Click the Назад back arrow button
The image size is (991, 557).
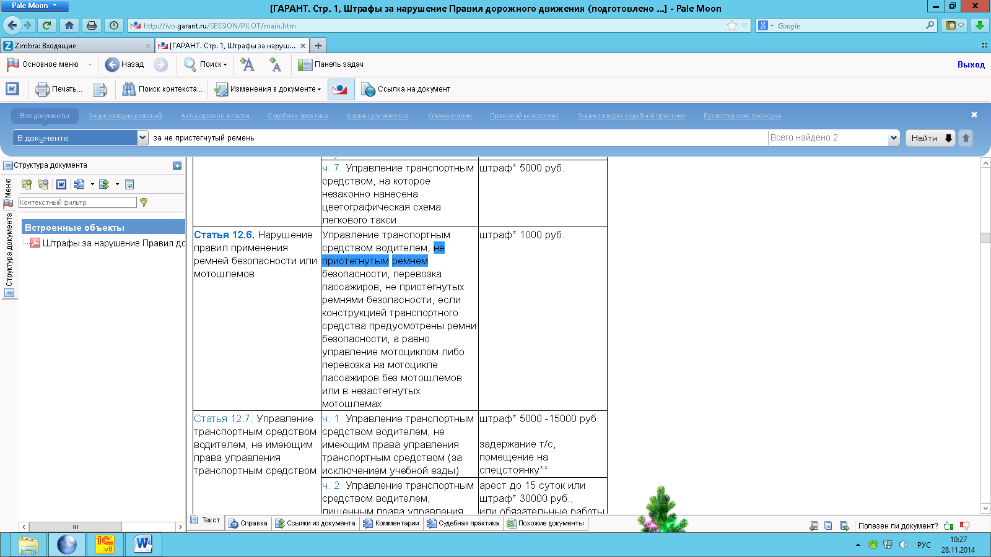pos(124,64)
